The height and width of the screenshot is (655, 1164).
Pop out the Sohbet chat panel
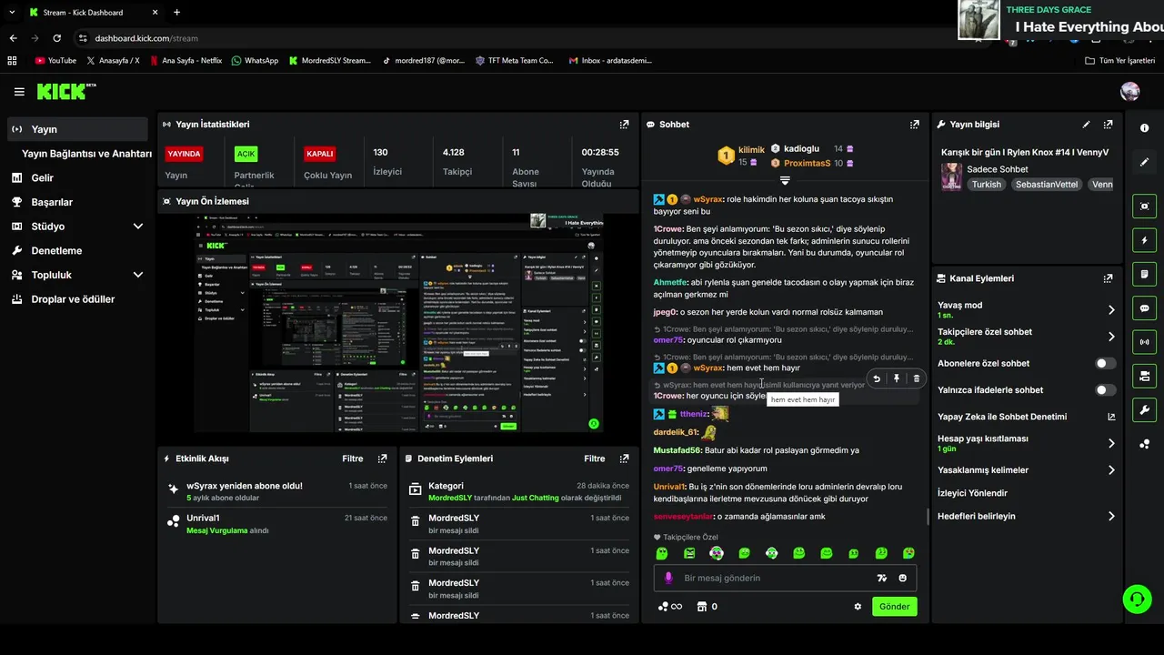(915, 125)
